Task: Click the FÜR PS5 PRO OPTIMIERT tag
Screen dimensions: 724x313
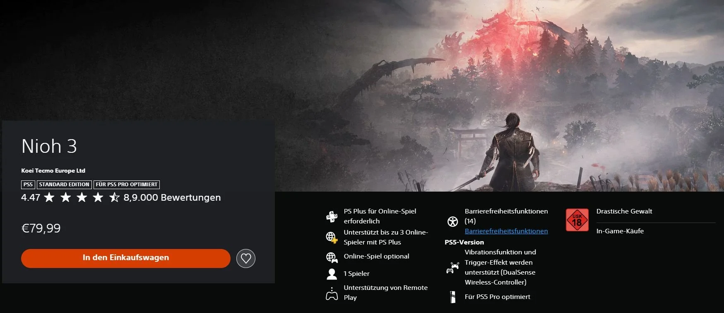Action: click(127, 185)
